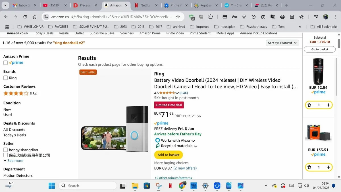Open the Sort by Featured dropdown
341x192 pixels.
(282, 43)
